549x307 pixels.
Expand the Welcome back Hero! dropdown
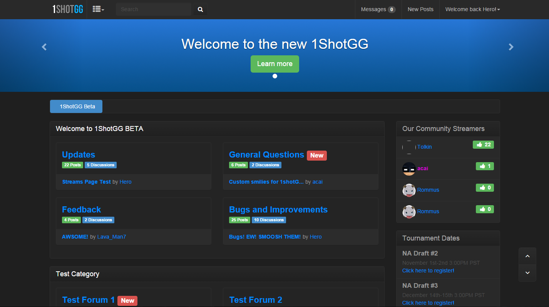pos(473,9)
